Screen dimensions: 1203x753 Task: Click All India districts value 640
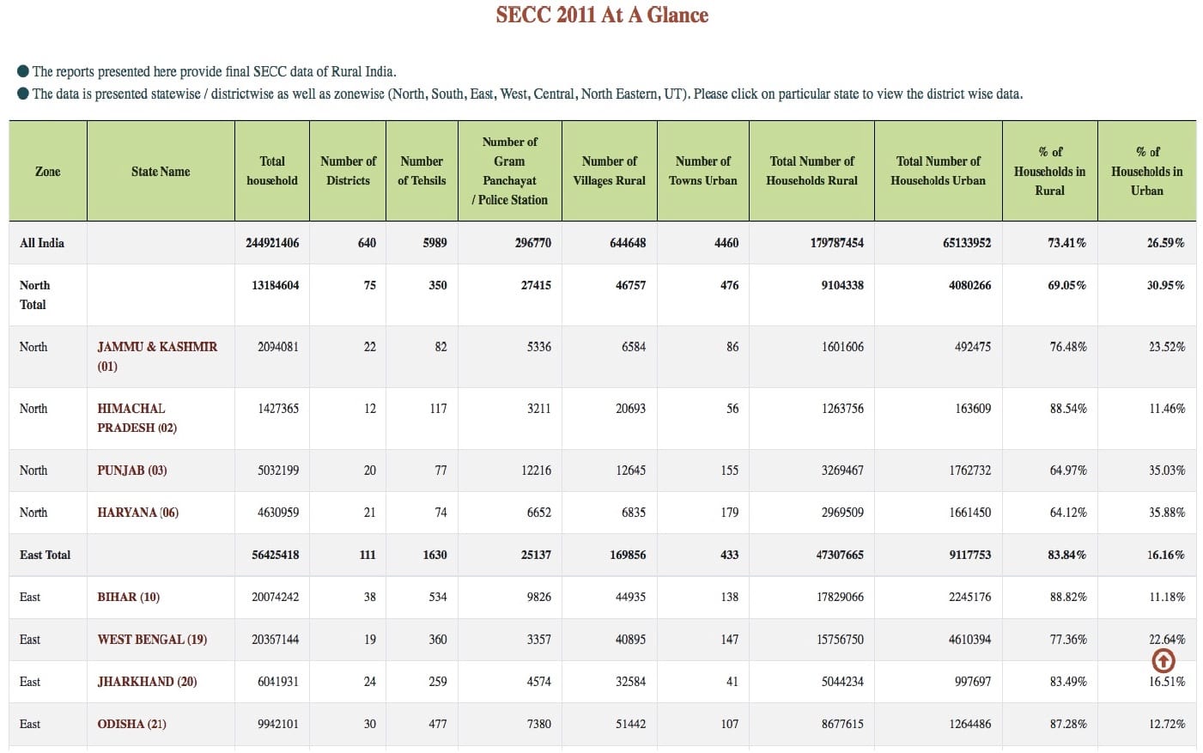(x=367, y=243)
